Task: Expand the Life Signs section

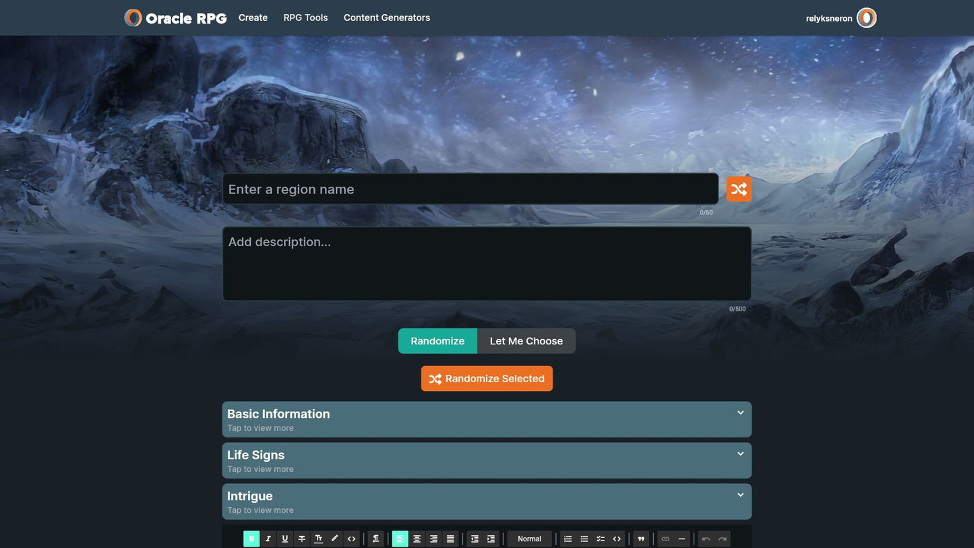Action: 487,460
